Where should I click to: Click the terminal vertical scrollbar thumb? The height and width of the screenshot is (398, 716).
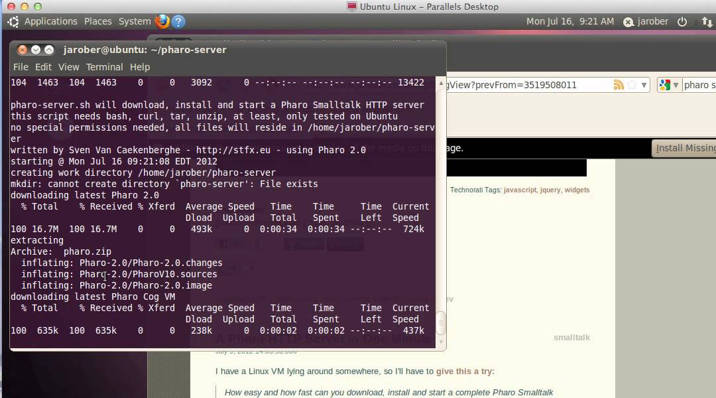point(441,323)
